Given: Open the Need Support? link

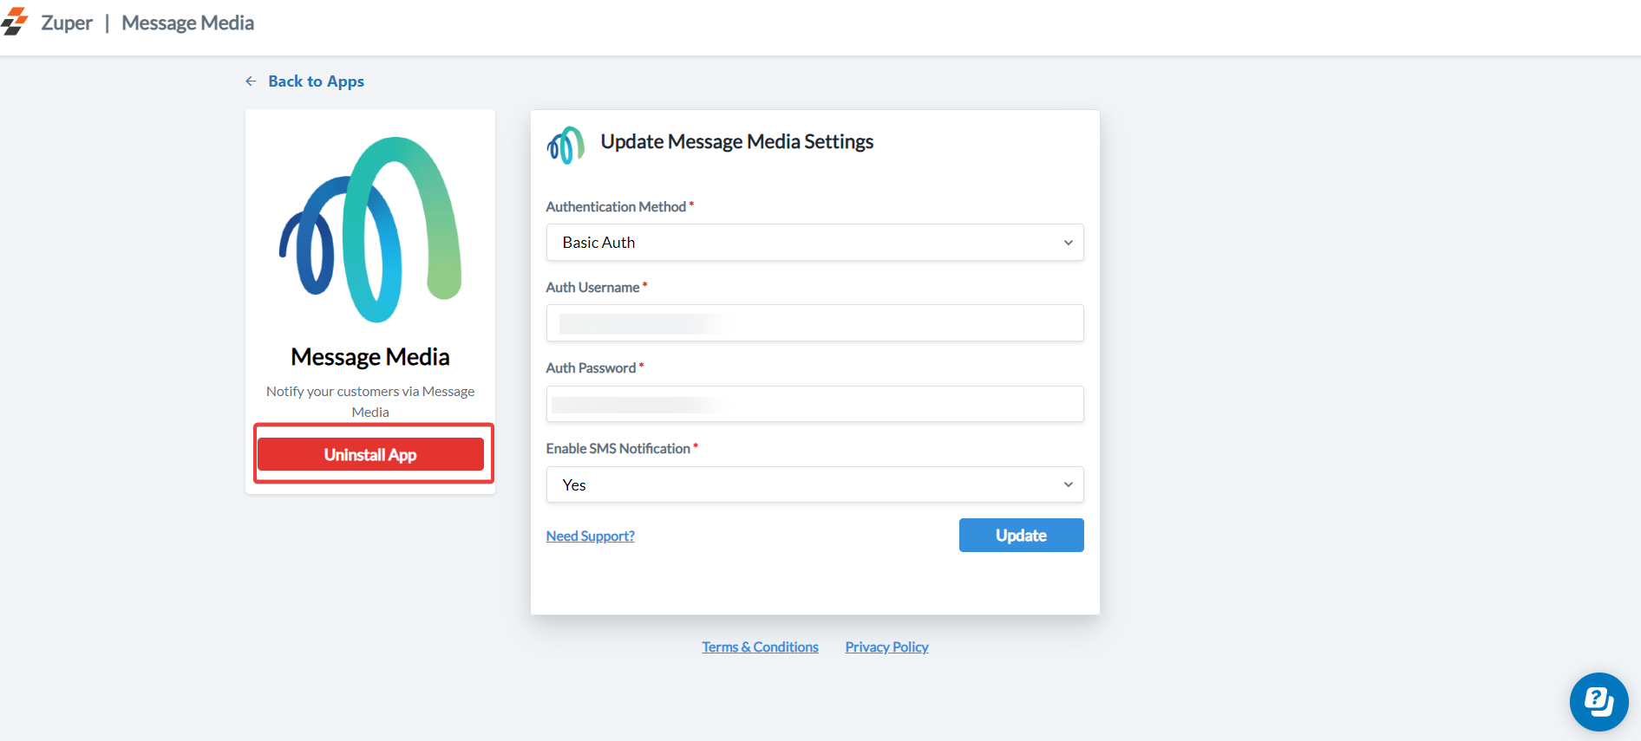Looking at the screenshot, I should (x=590, y=536).
